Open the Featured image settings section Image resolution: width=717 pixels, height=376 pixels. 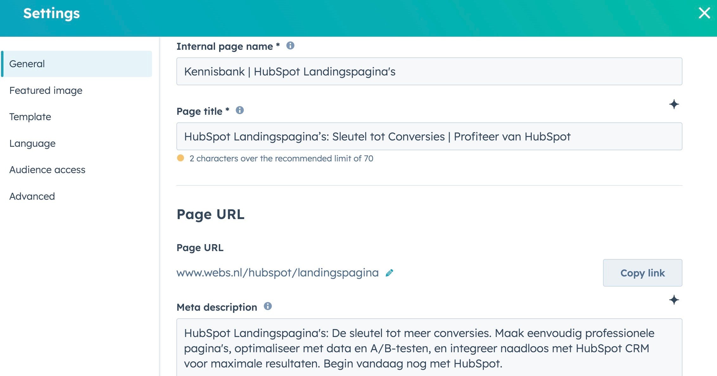tap(46, 90)
